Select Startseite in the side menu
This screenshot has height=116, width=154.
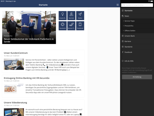click(x=137, y=11)
